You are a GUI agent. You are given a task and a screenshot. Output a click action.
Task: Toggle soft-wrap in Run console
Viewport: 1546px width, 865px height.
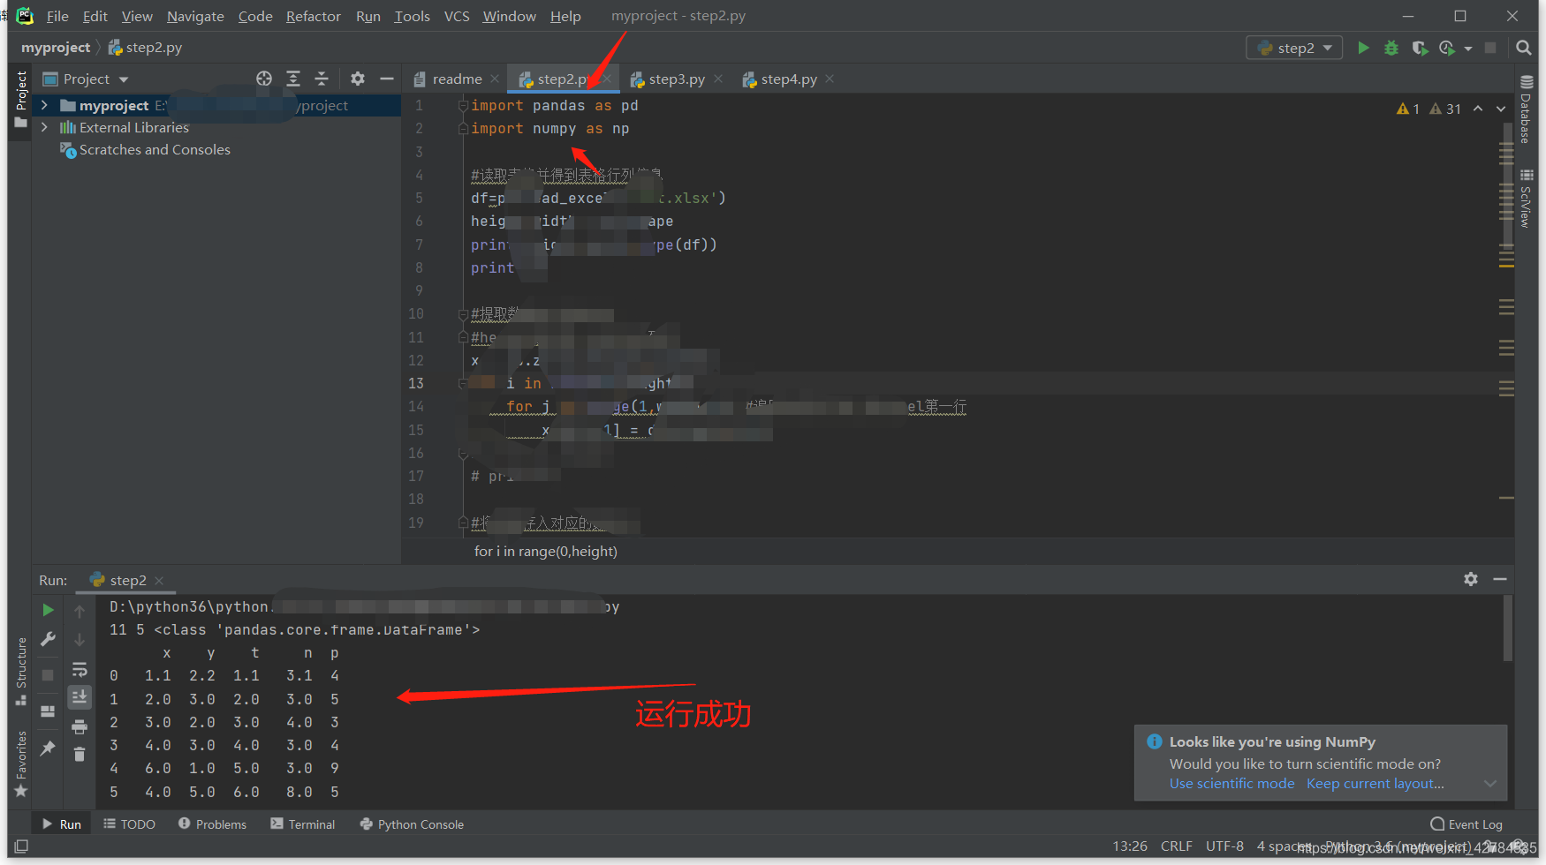point(80,668)
